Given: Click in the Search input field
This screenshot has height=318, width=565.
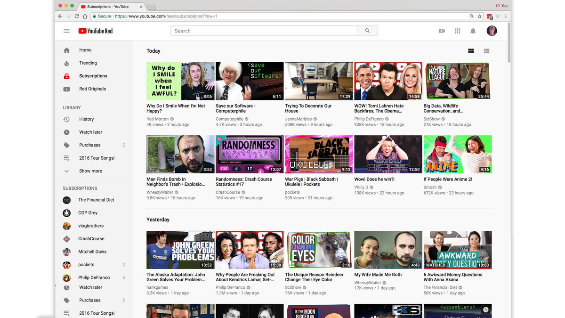Looking at the screenshot, I should pos(264,31).
